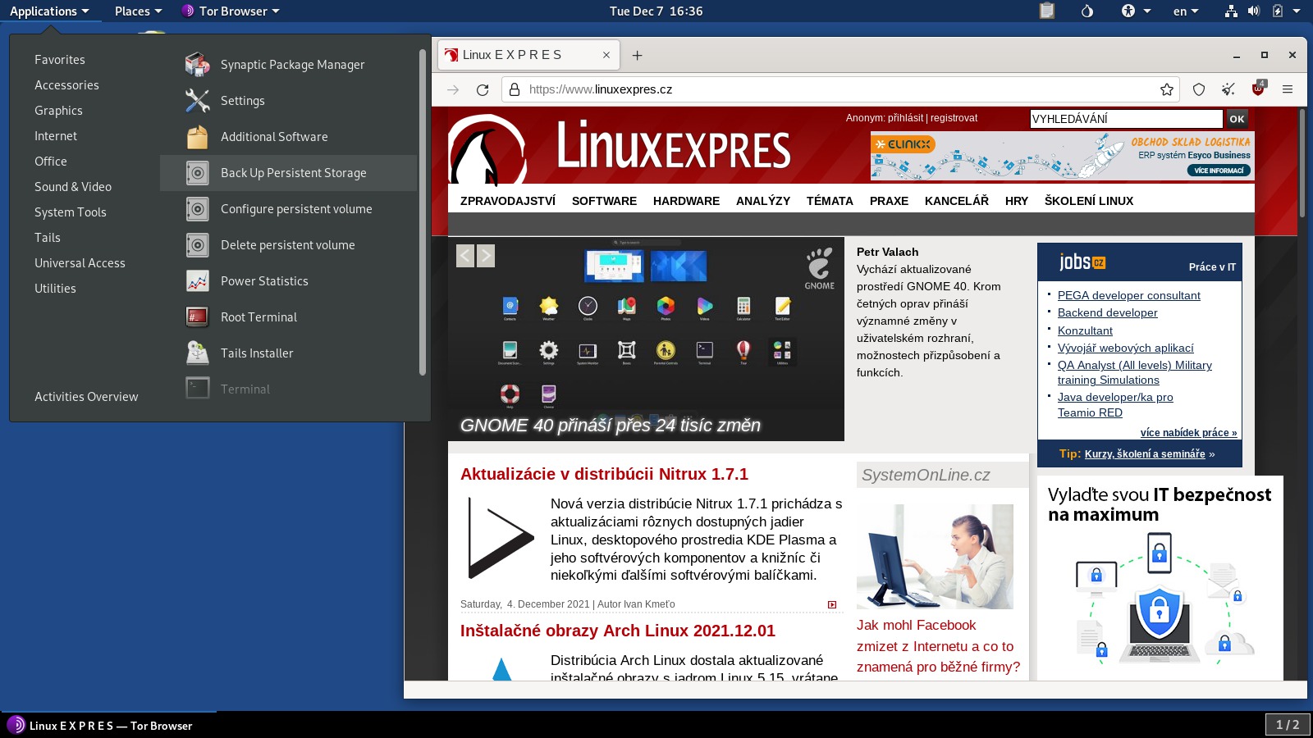Click the application menu scrollbar

423,212
